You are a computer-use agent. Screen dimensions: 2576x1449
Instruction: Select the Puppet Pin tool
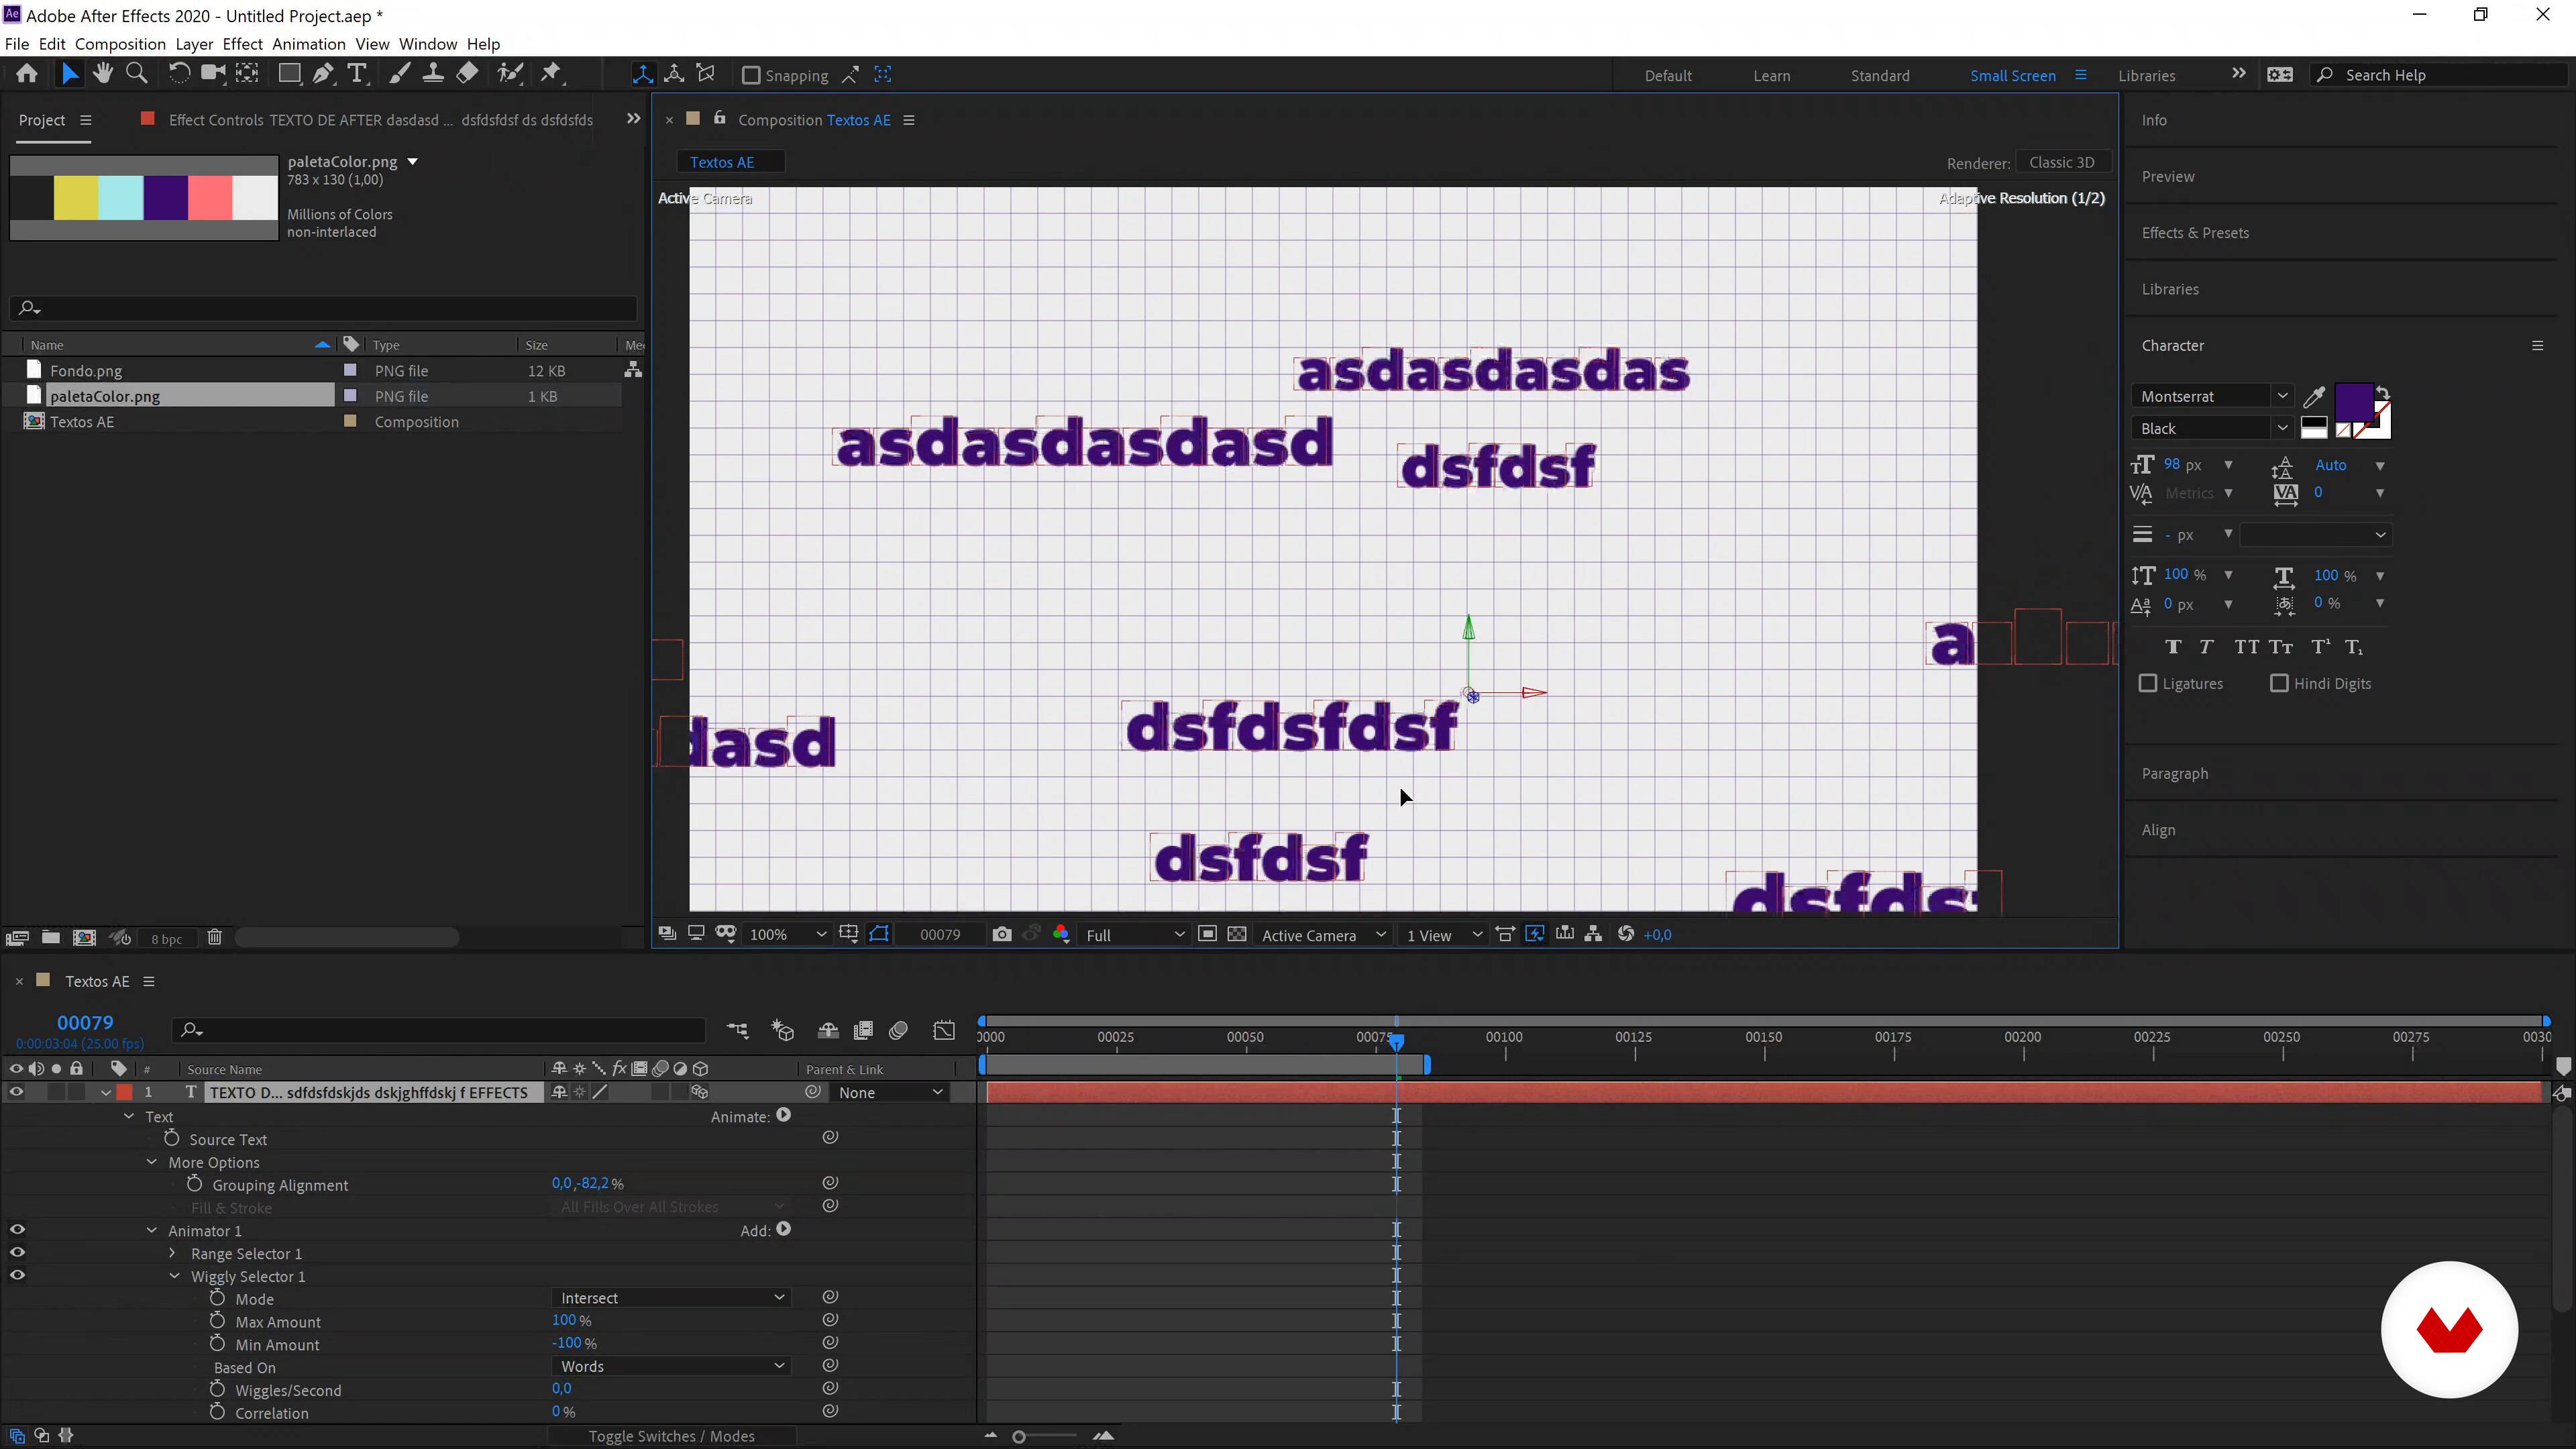pos(551,74)
